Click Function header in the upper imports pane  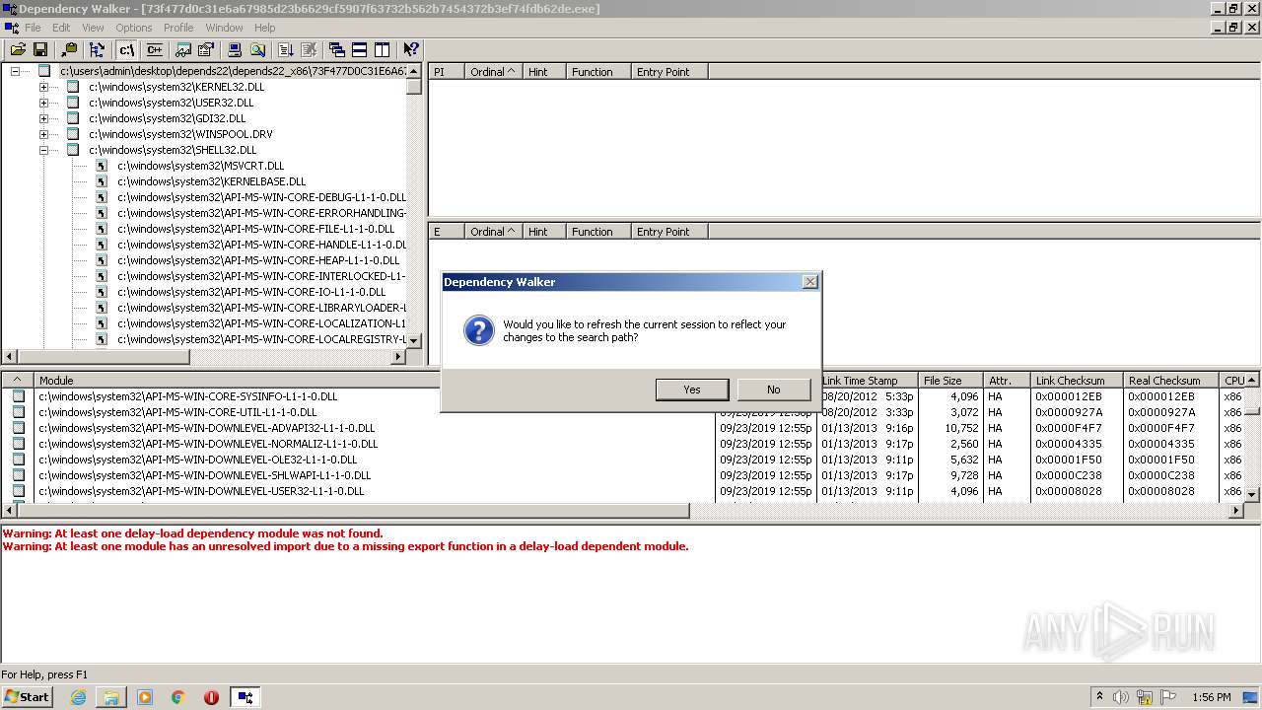(x=598, y=72)
